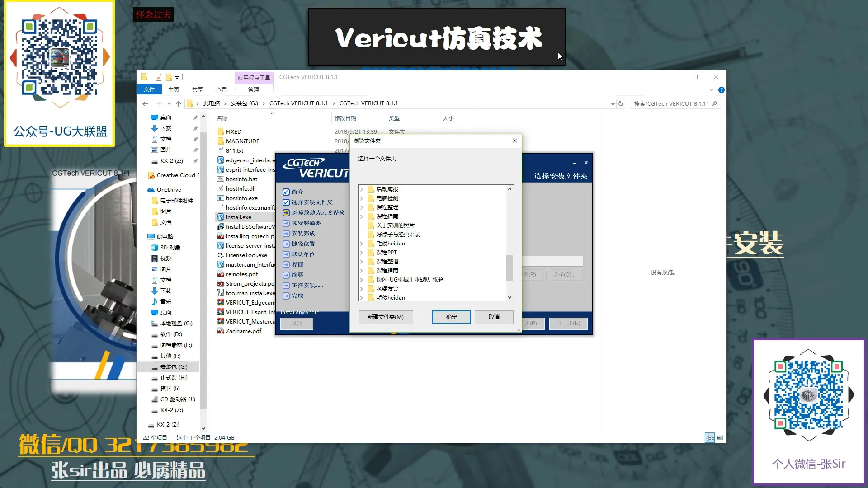This screenshot has height=488, width=868.
Task: Select the VERICUT_Edgecam archive icon
Action: [x=220, y=302]
